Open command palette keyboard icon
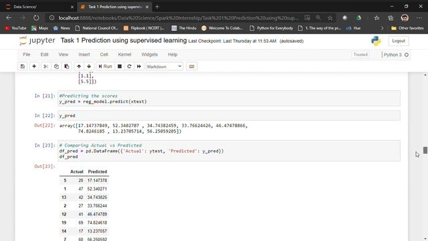The image size is (428, 241). [192, 66]
